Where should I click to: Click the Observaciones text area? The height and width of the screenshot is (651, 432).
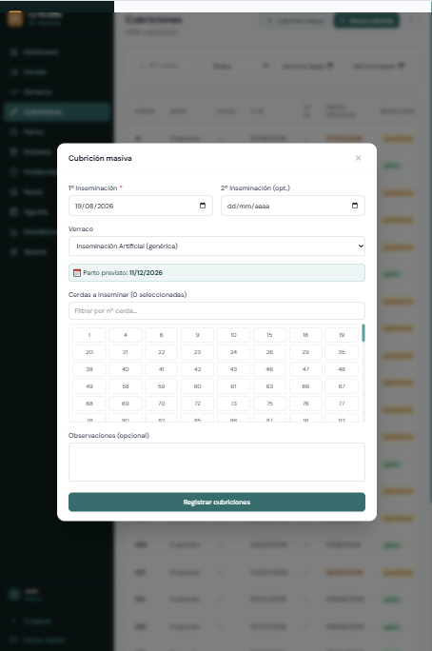217,463
